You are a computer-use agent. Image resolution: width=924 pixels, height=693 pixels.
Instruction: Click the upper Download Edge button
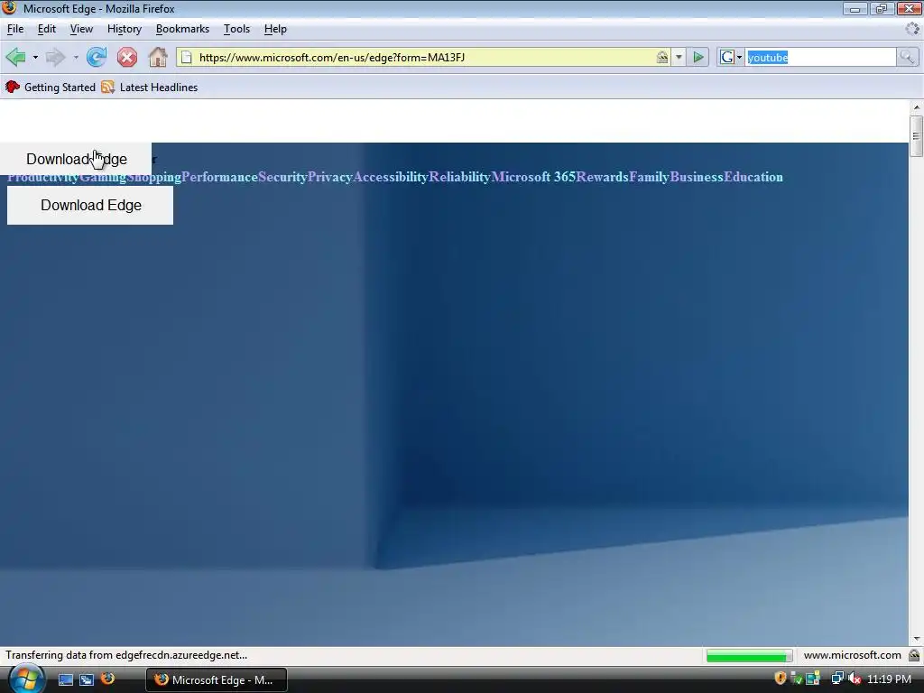click(x=76, y=159)
